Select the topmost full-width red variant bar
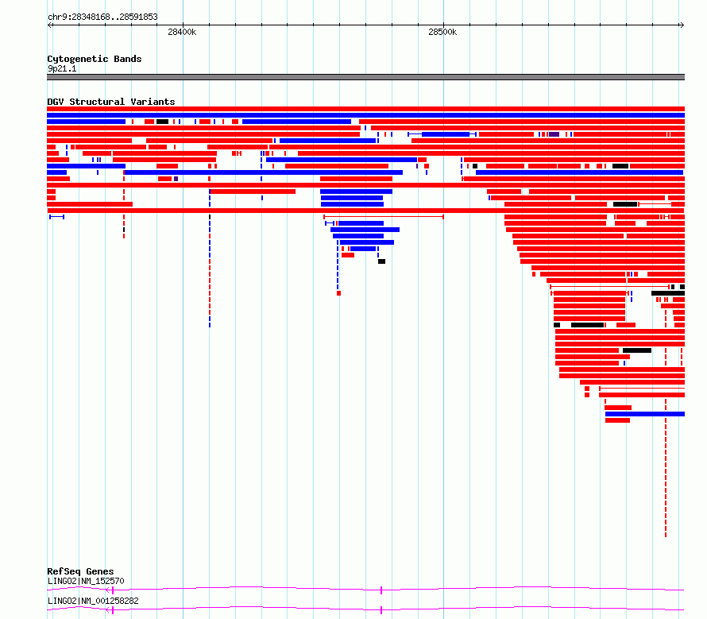This screenshot has height=619, width=707. pos(365,109)
